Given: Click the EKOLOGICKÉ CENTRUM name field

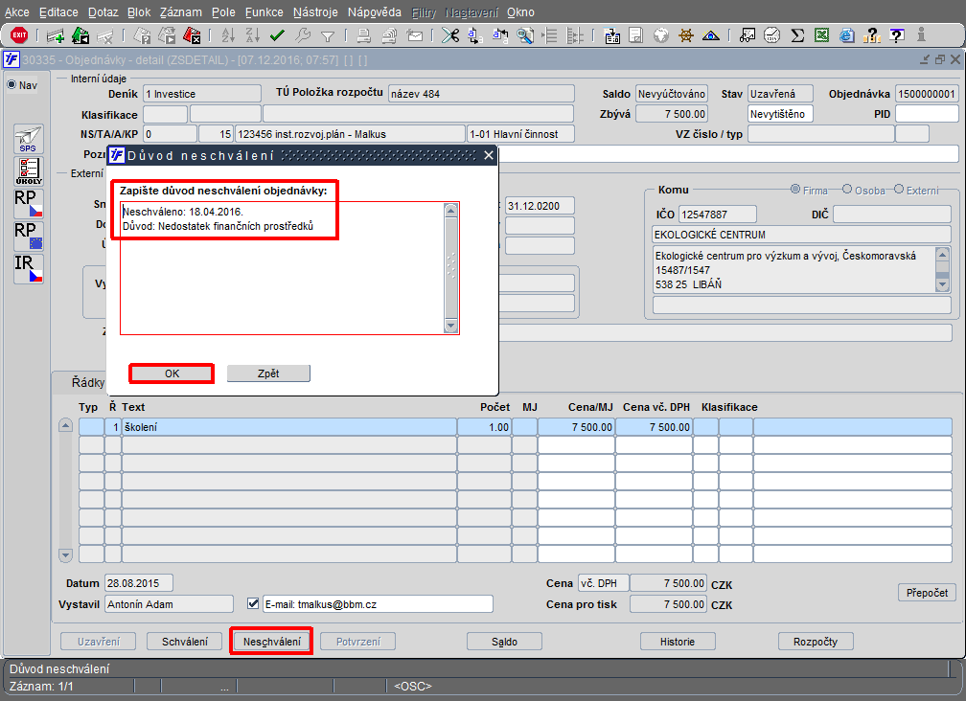Looking at the screenshot, I should click(x=801, y=235).
